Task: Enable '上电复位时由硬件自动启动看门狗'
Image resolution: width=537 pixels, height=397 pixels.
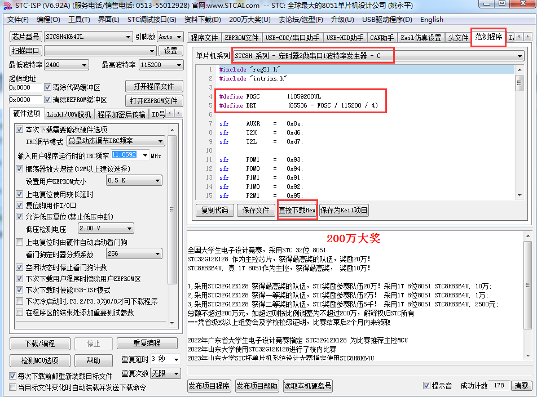Action: (x=20, y=242)
